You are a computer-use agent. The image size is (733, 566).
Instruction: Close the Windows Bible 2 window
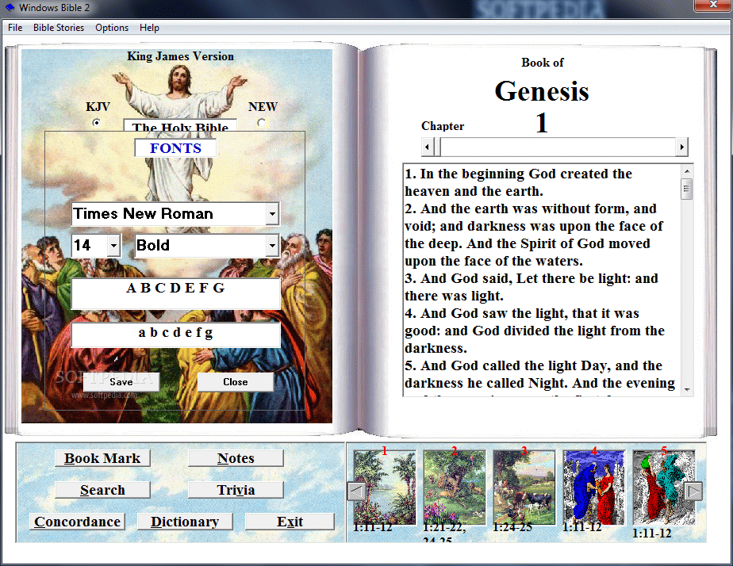(x=713, y=5)
